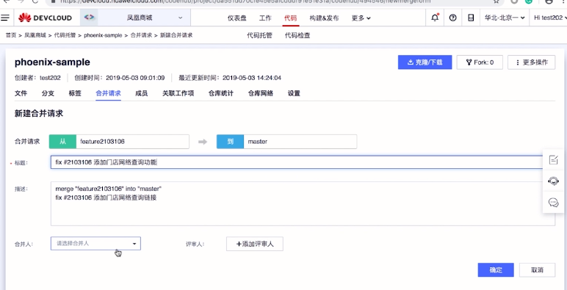The width and height of the screenshot is (567, 290).
Task: Open the help question mark icon
Action: point(452,18)
